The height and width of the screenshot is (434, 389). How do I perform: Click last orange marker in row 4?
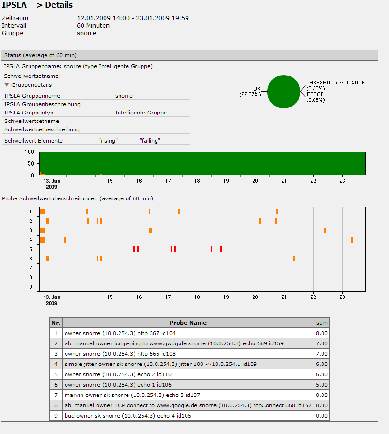(x=352, y=240)
